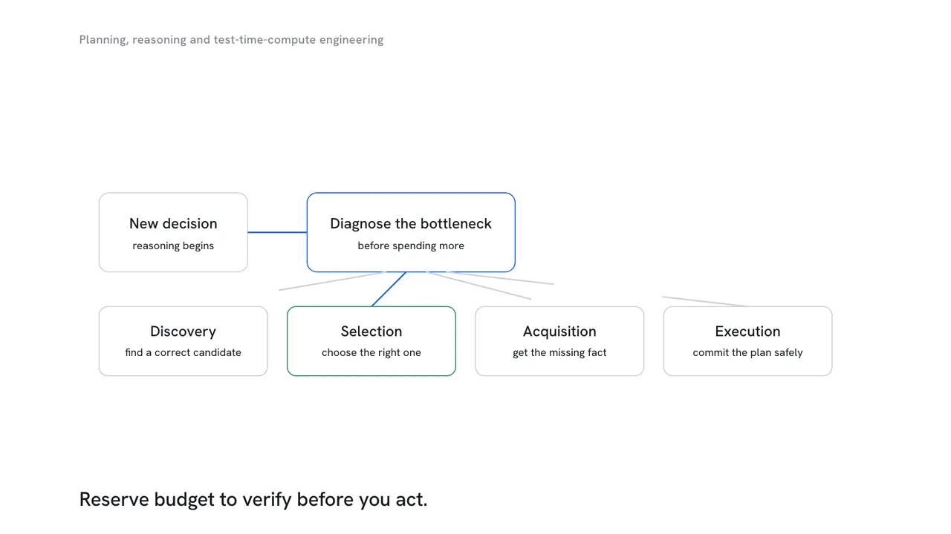Viewport: 951px width, 534px height.
Task: Click the Diagnose the bottleneck node
Action: tap(411, 232)
